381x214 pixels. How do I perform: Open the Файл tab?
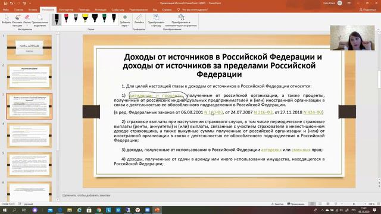coord(6,10)
